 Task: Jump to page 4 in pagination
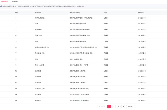pyautogui.click(x=123, y=106)
